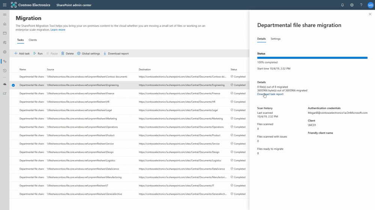
Task: Select the Service source path row
Action: coord(80,144)
